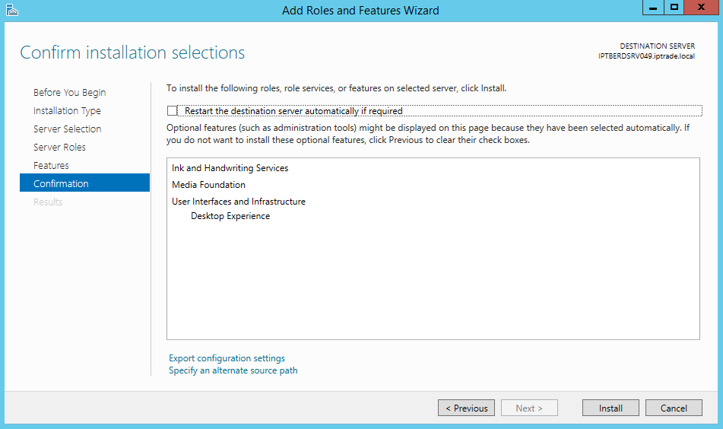Select Ink and Handwriting Services entry
This screenshot has width=723, height=429.
230,168
